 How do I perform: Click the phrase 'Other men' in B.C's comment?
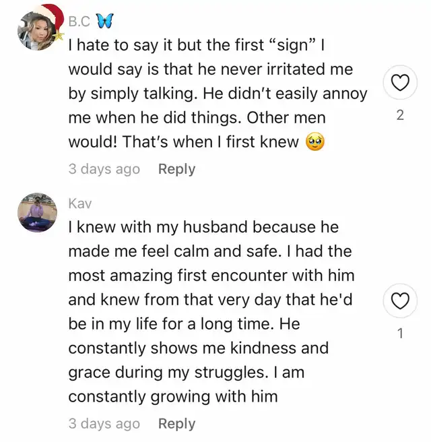pyautogui.click(x=286, y=117)
